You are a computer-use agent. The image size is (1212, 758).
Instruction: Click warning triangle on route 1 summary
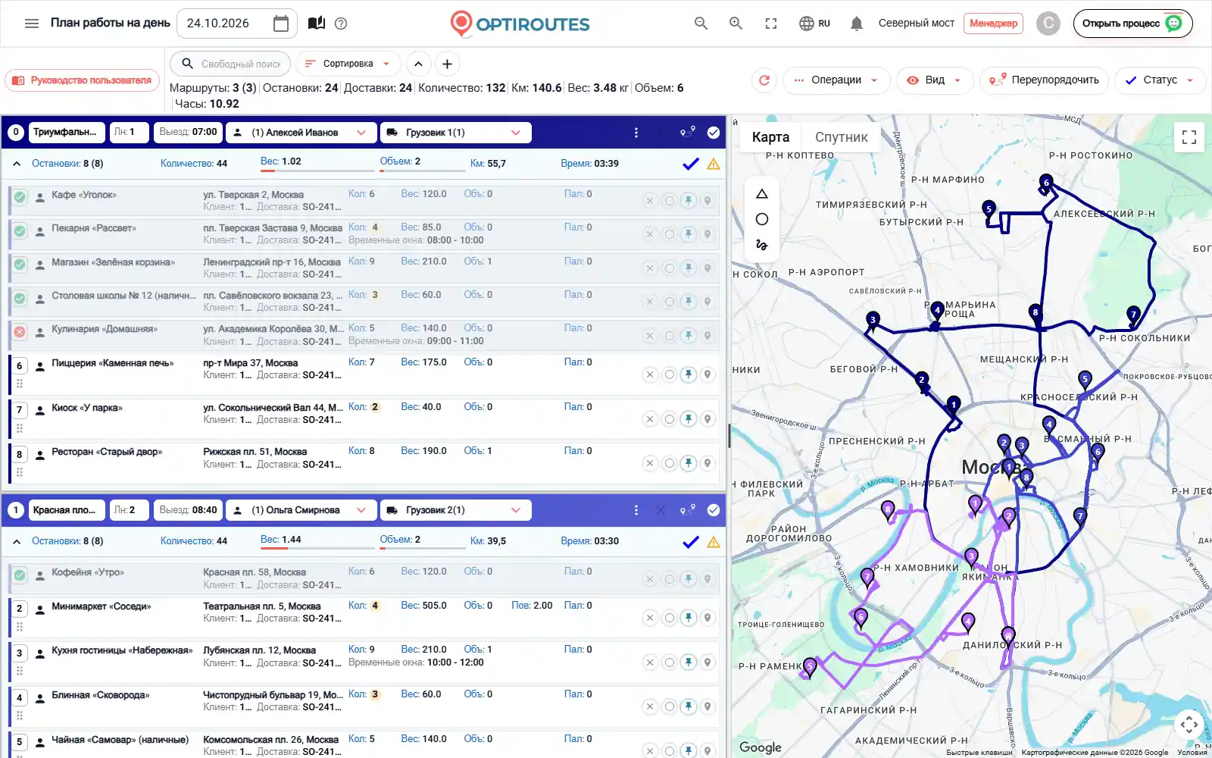coord(713,542)
